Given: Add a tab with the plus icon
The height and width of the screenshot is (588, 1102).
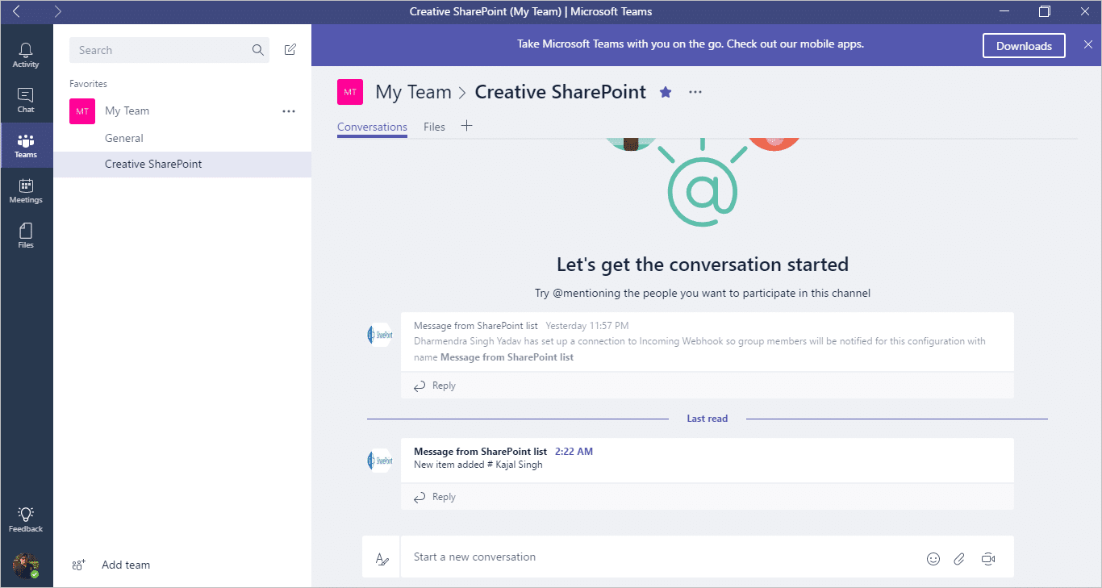Looking at the screenshot, I should [x=466, y=126].
